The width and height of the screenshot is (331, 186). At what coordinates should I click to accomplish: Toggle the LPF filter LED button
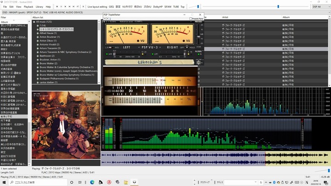coord(153,54)
